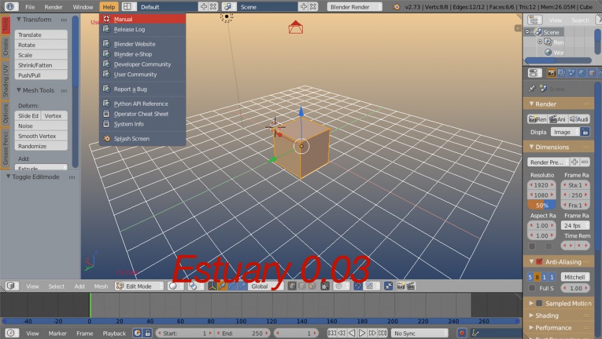Open the Object properties tab (orange cube icon)
The height and width of the screenshot is (339, 602).
(x=591, y=72)
